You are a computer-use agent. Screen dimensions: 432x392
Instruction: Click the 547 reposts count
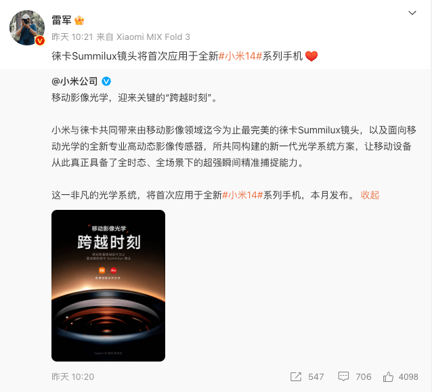pyautogui.click(x=316, y=376)
